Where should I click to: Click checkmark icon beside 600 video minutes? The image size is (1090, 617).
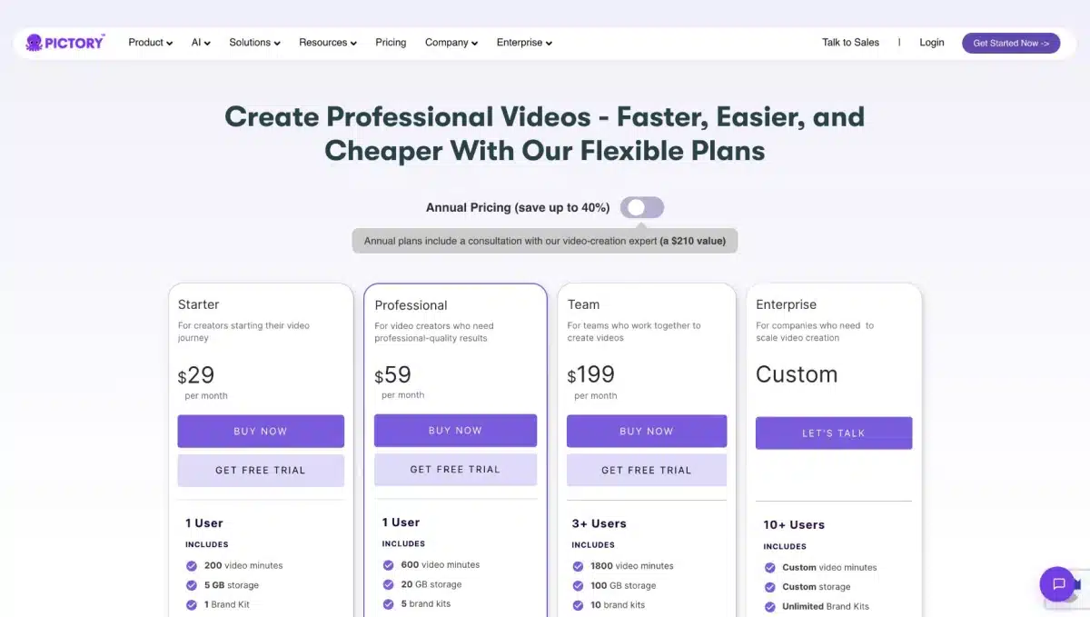389,564
